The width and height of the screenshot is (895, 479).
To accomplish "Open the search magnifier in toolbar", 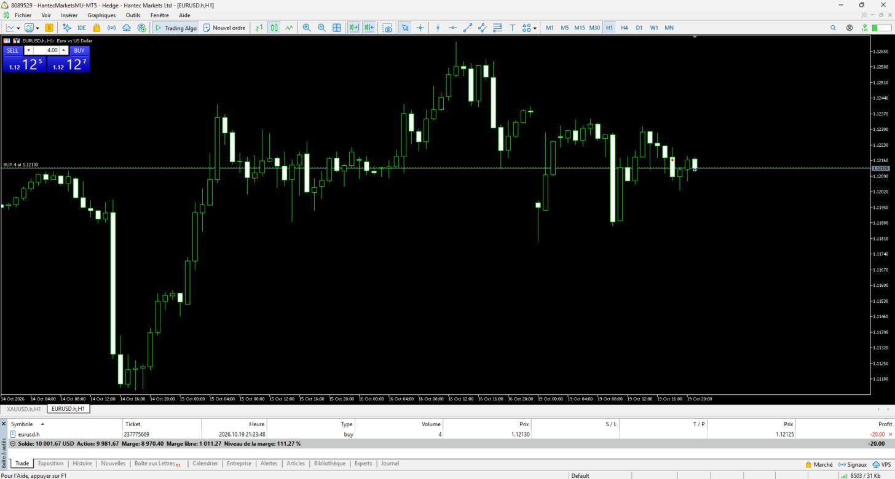I will [834, 28].
